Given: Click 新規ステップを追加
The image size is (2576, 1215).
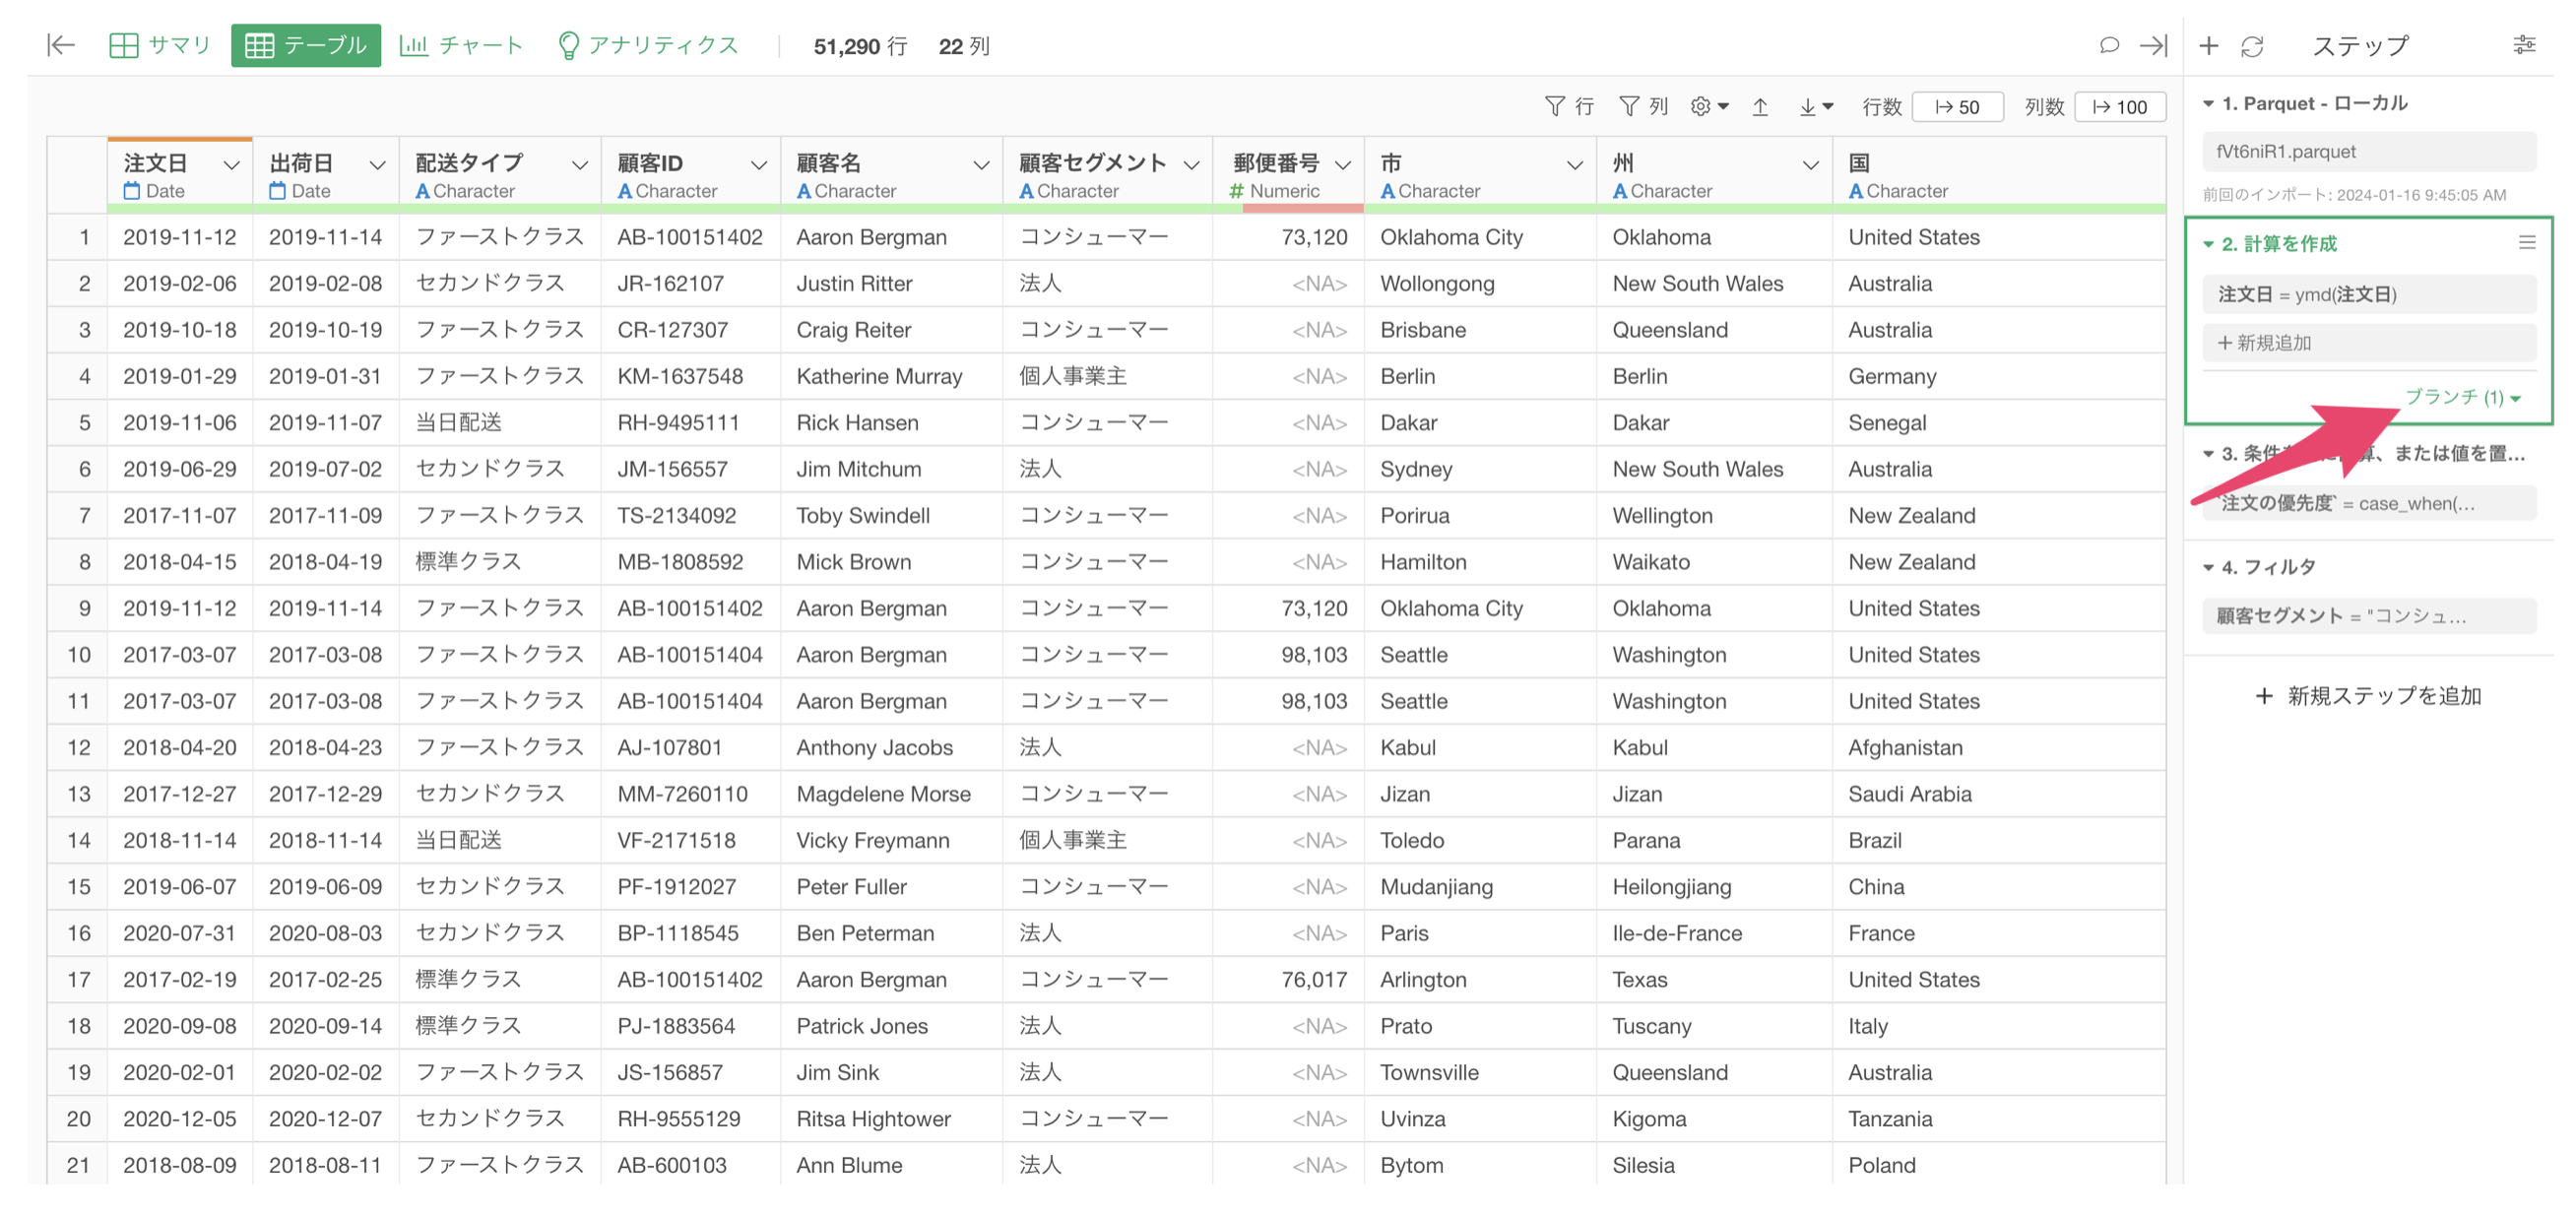Looking at the screenshot, I should tap(2368, 696).
